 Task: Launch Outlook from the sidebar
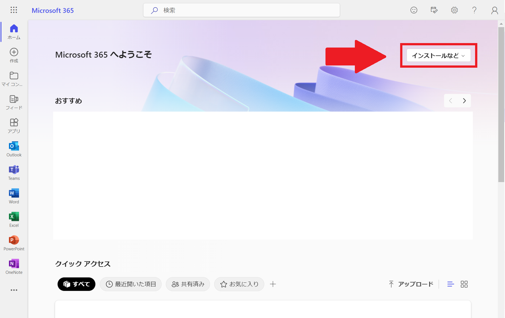pos(14,149)
